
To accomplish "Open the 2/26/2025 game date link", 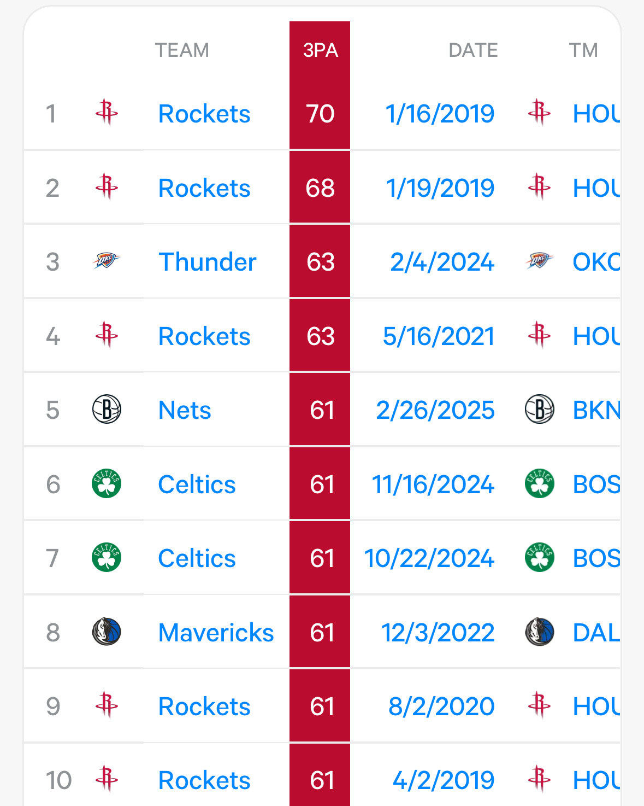I will tap(435, 410).
